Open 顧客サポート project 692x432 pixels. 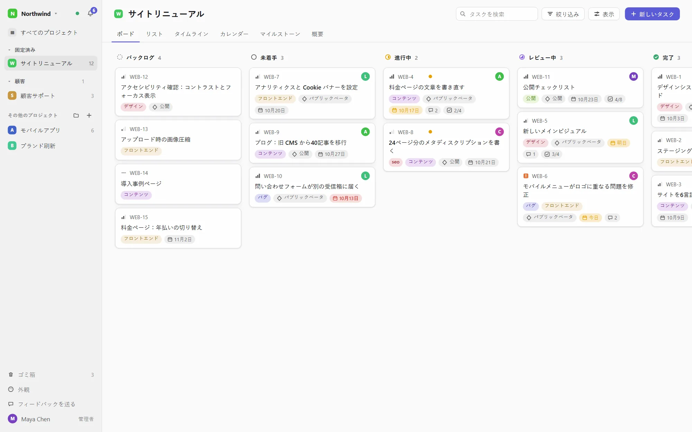[x=51, y=96]
